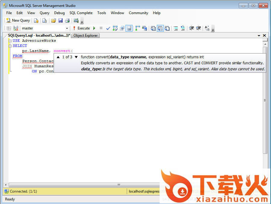Uncomment the selected lines icon
Image resolution: width=271 pixels, height=204 pixels.
point(183,28)
